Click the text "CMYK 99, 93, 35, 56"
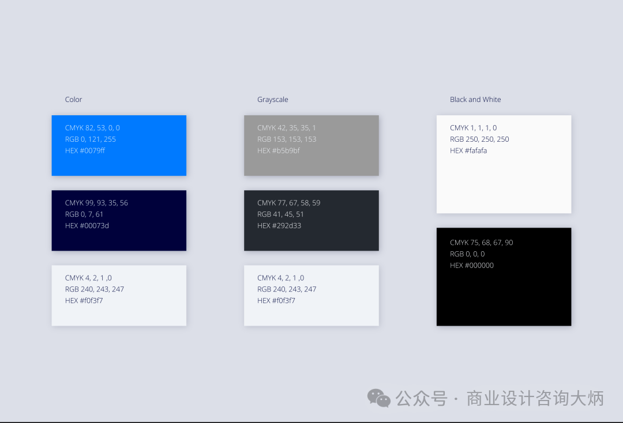 (96, 203)
